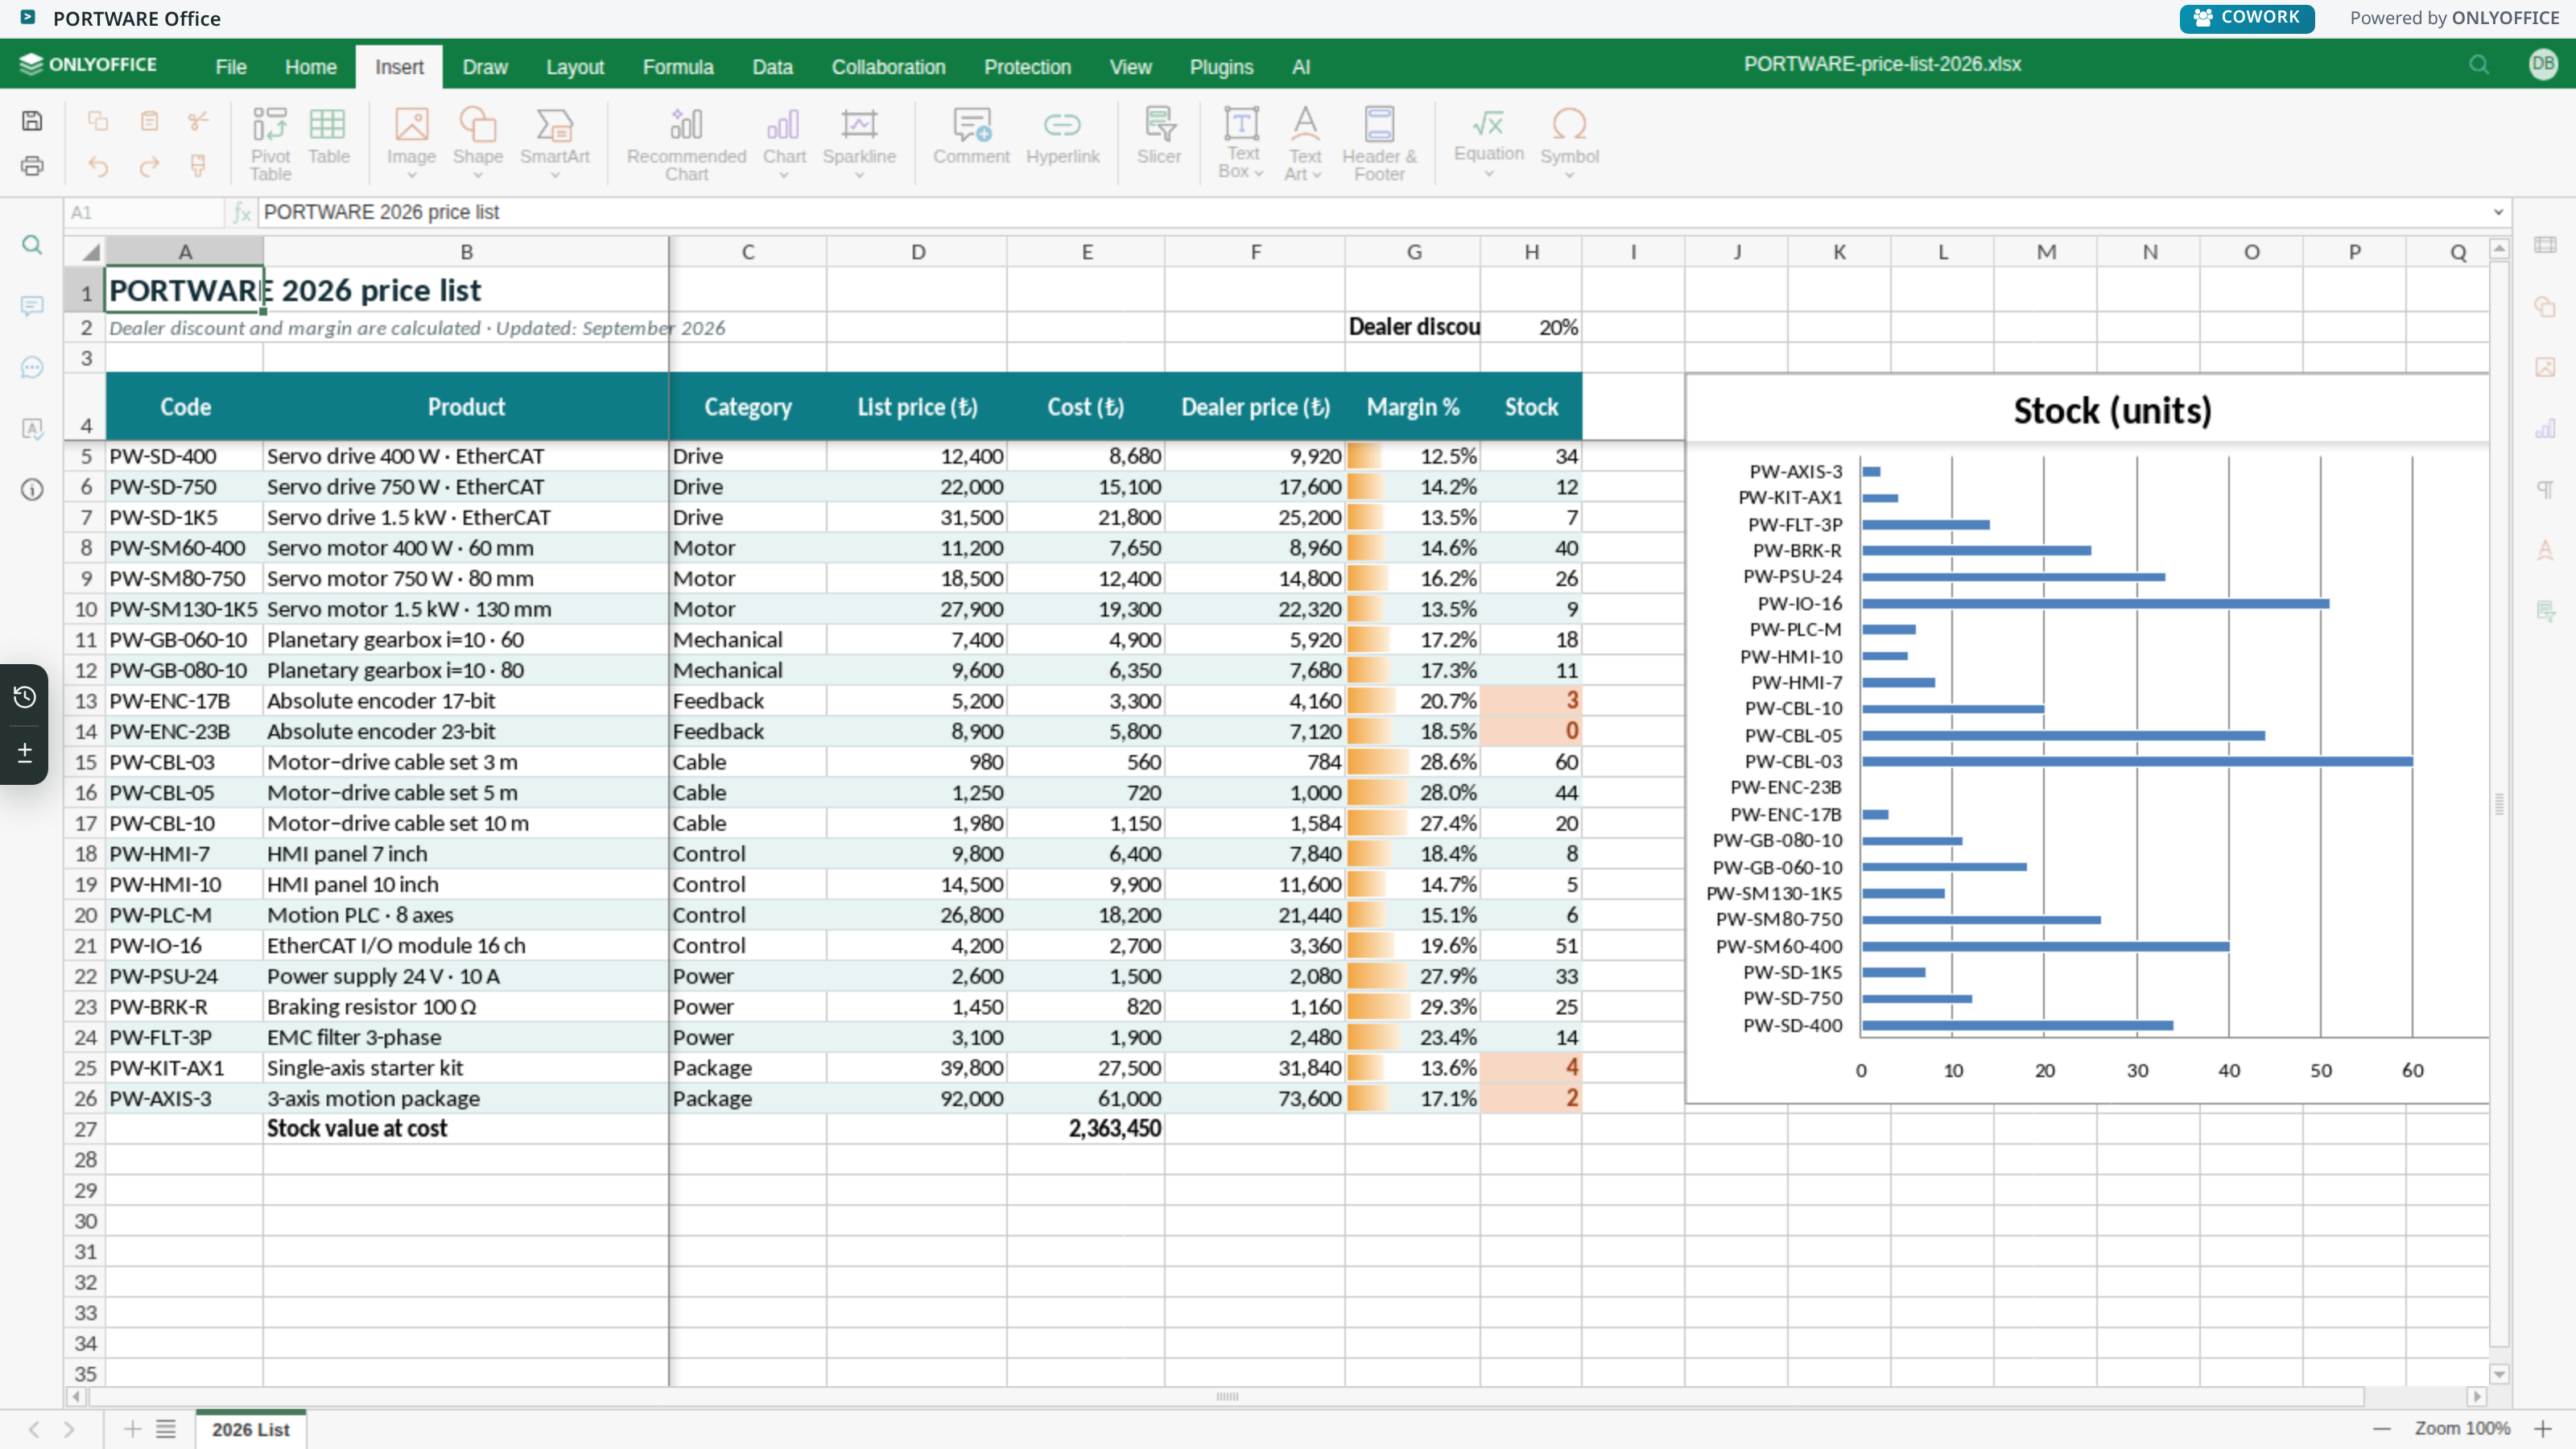Expand the Shape dropdown
This screenshot has height=1449, width=2576.
pyautogui.click(x=478, y=176)
